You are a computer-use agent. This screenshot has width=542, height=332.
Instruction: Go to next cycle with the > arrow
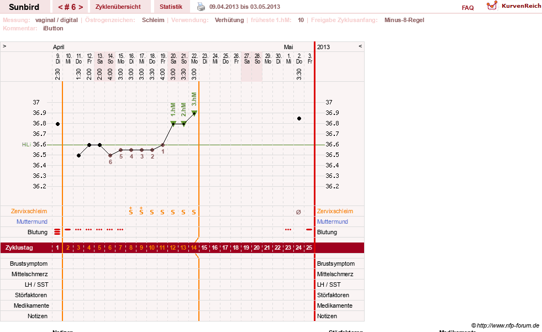coord(81,7)
